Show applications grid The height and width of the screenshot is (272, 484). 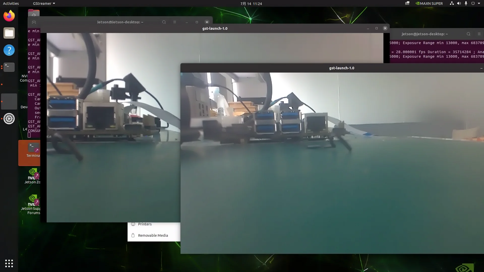click(x=9, y=263)
